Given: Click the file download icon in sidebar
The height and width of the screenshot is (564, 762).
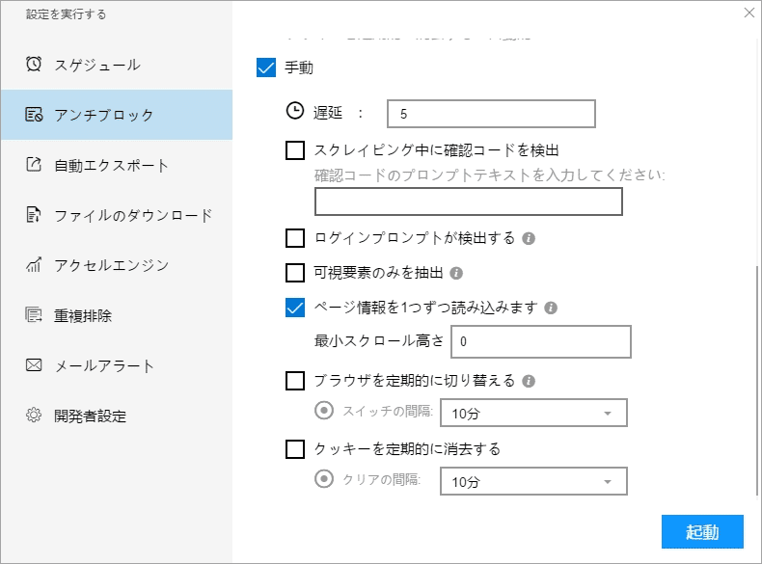Looking at the screenshot, I should (34, 215).
